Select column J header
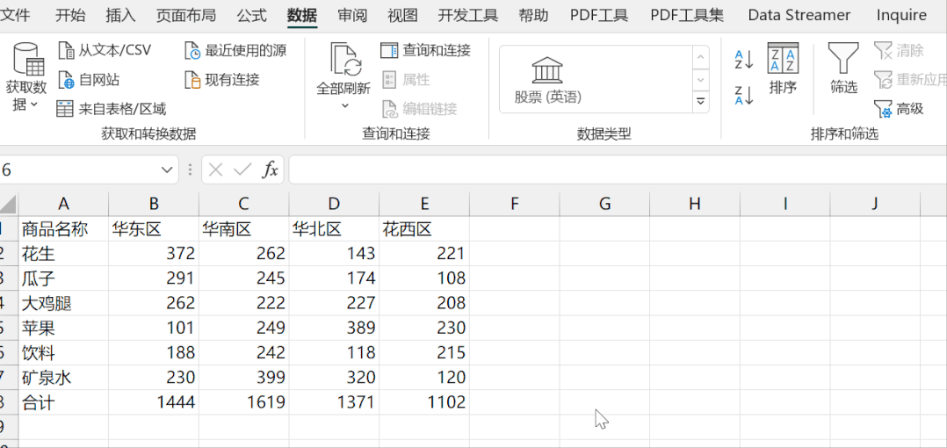This screenshot has width=947, height=448. [x=875, y=204]
